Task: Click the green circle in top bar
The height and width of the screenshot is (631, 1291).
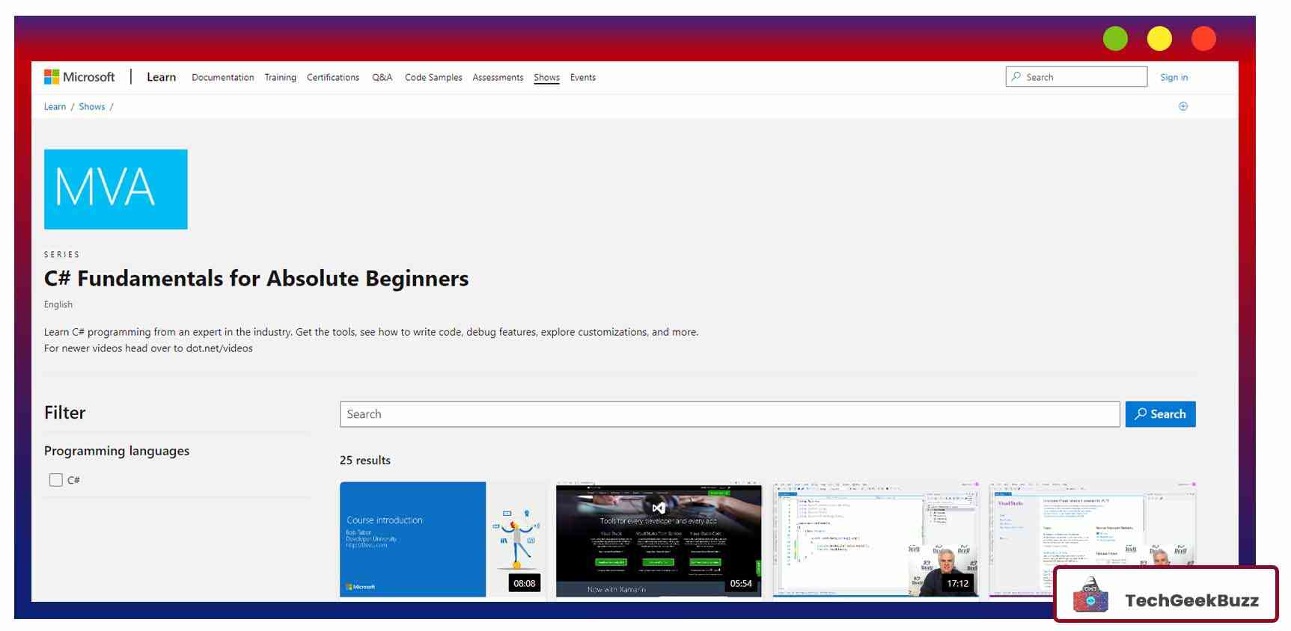Action: pos(1115,38)
